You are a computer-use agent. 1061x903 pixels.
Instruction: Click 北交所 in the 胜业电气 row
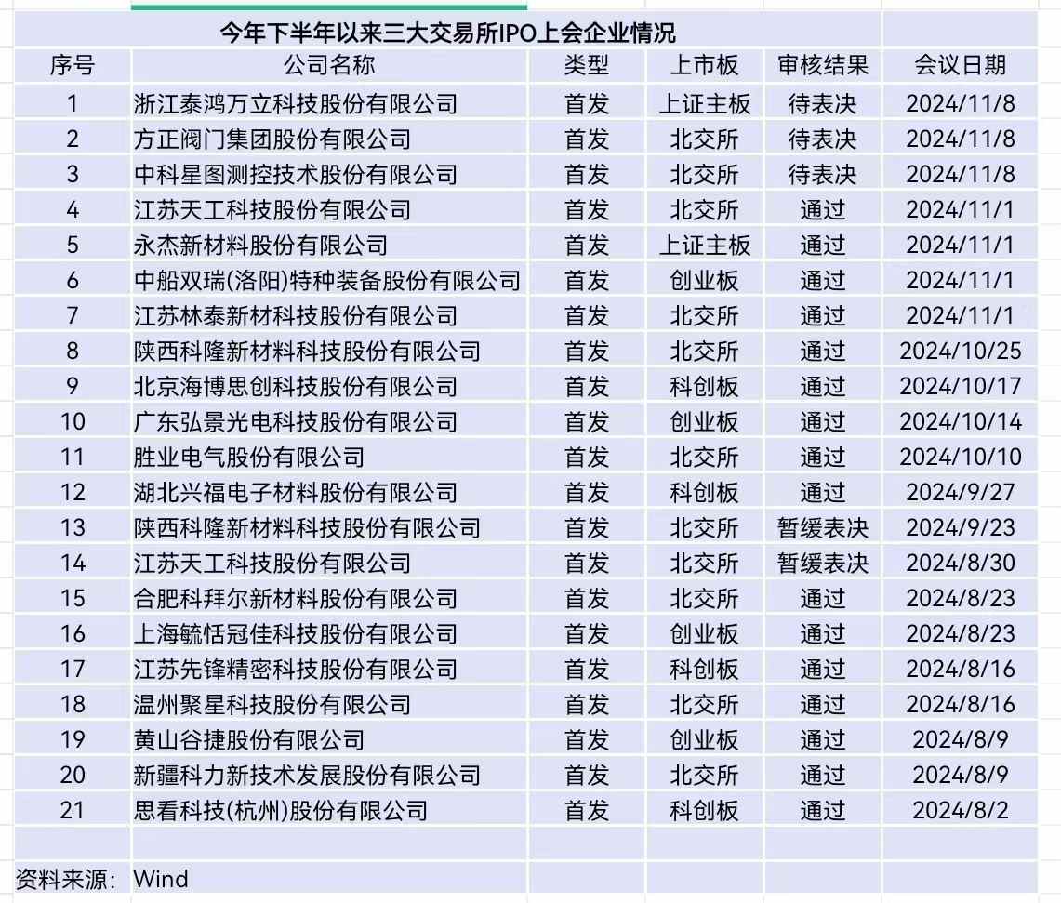point(705,457)
